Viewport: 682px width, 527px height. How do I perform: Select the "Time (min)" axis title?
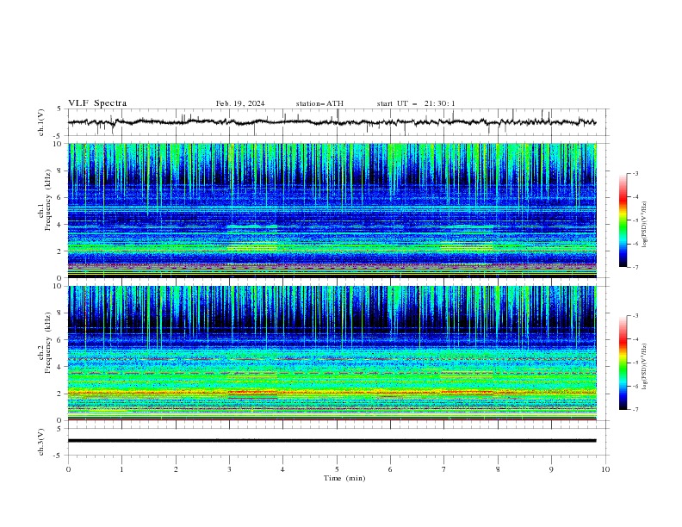point(344,478)
